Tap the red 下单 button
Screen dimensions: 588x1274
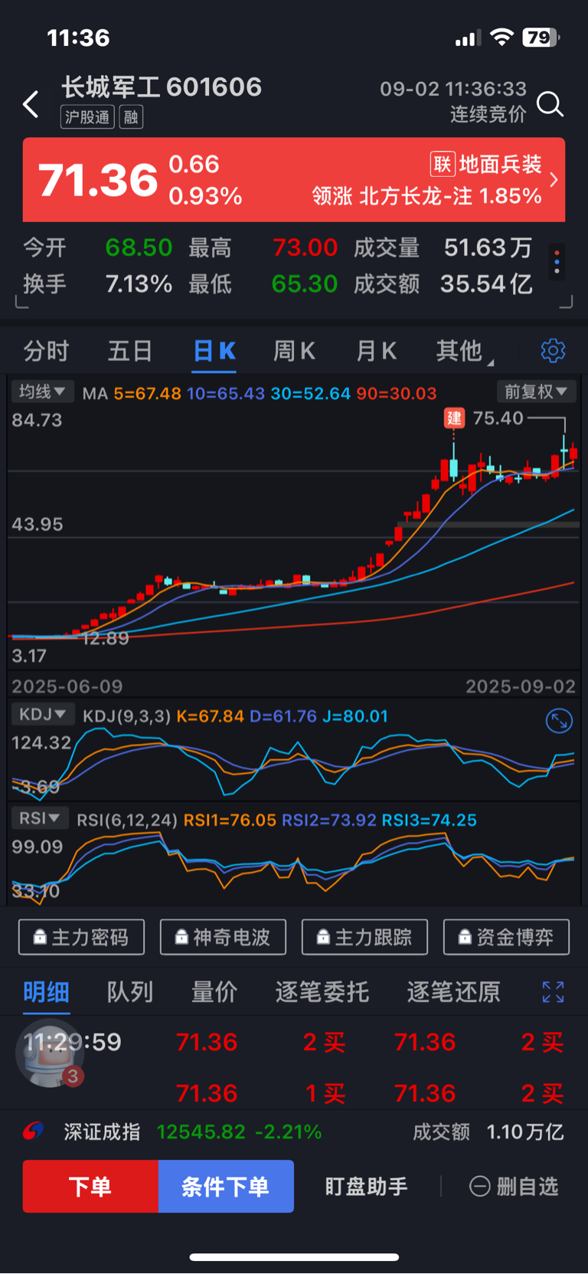click(90, 1186)
